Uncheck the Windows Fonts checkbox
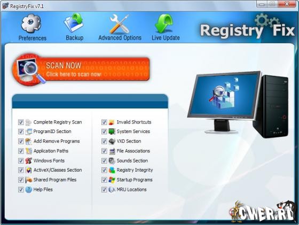The width and height of the screenshot is (299, 225). click(21, 161)
